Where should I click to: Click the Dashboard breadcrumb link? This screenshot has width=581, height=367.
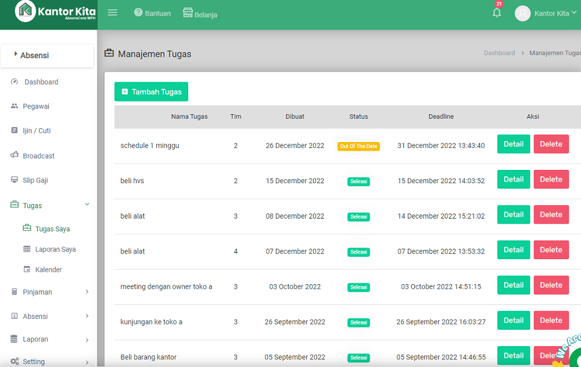point(499,53)
